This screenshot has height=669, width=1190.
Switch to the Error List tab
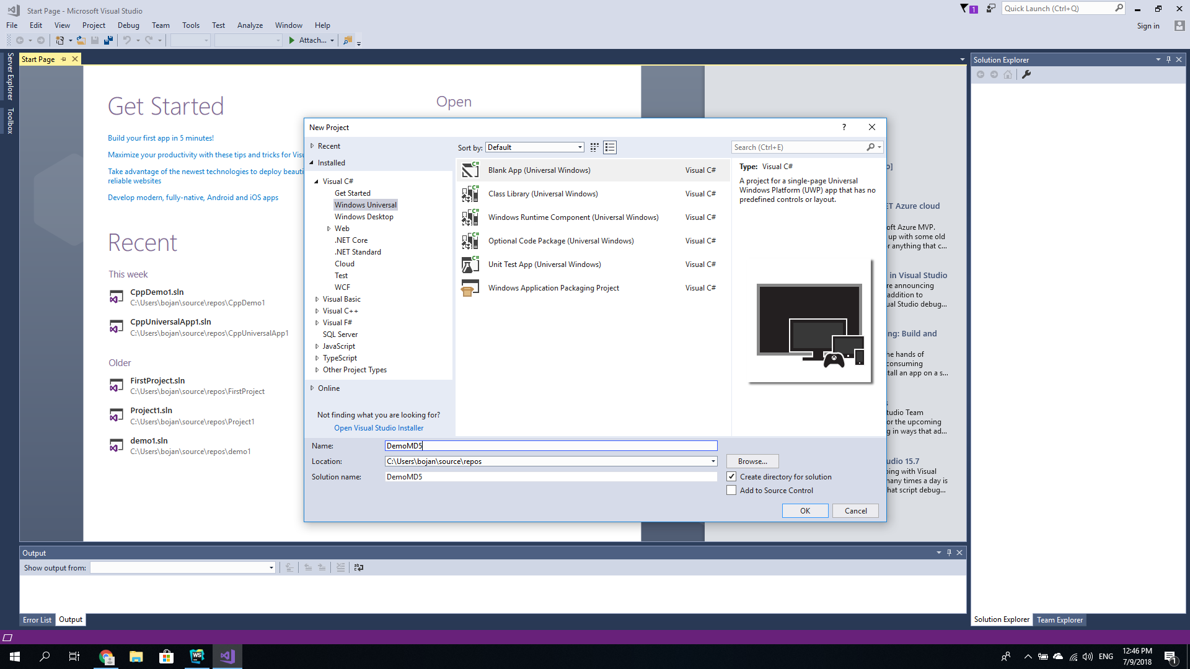[37, 620]
